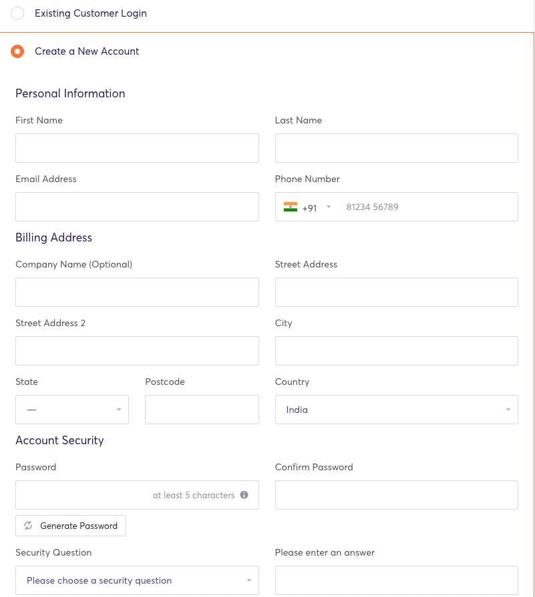Open the Country dropdown showing India

click(x=396, y=409)
